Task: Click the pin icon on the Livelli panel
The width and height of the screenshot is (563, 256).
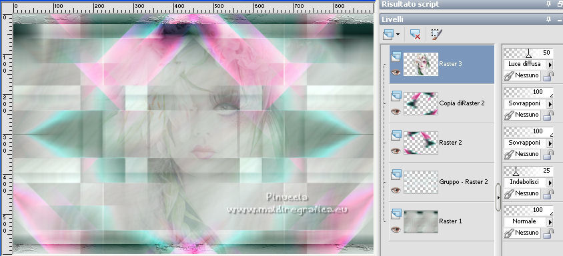Action: [548, 19]
